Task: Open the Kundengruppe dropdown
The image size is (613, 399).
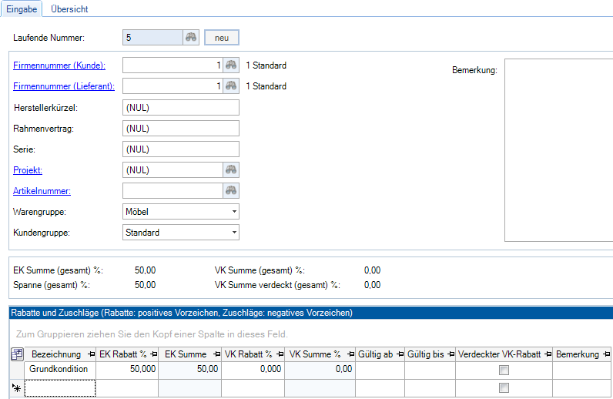Action: click(233, 233)
